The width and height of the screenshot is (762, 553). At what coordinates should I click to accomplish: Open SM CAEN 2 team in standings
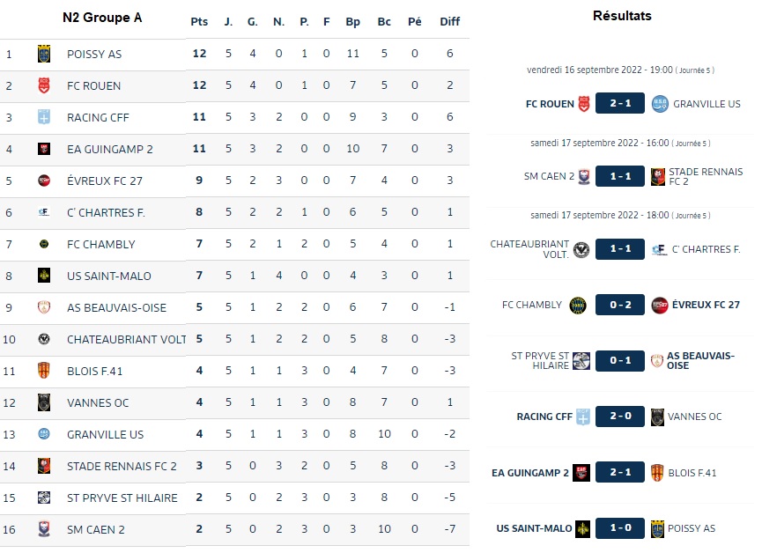(96, 530)
